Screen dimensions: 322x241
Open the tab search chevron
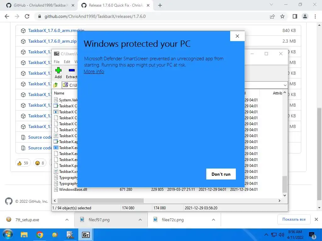(271, 4)
